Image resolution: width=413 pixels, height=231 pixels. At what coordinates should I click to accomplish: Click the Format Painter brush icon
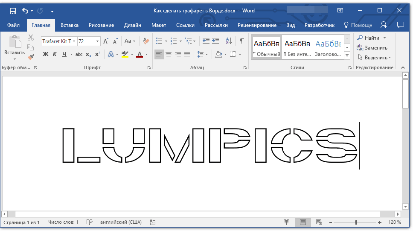(31, 56)
